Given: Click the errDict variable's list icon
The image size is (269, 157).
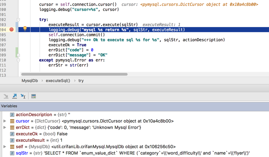Looking at the screenshot, I should click(x=12, y=128).
